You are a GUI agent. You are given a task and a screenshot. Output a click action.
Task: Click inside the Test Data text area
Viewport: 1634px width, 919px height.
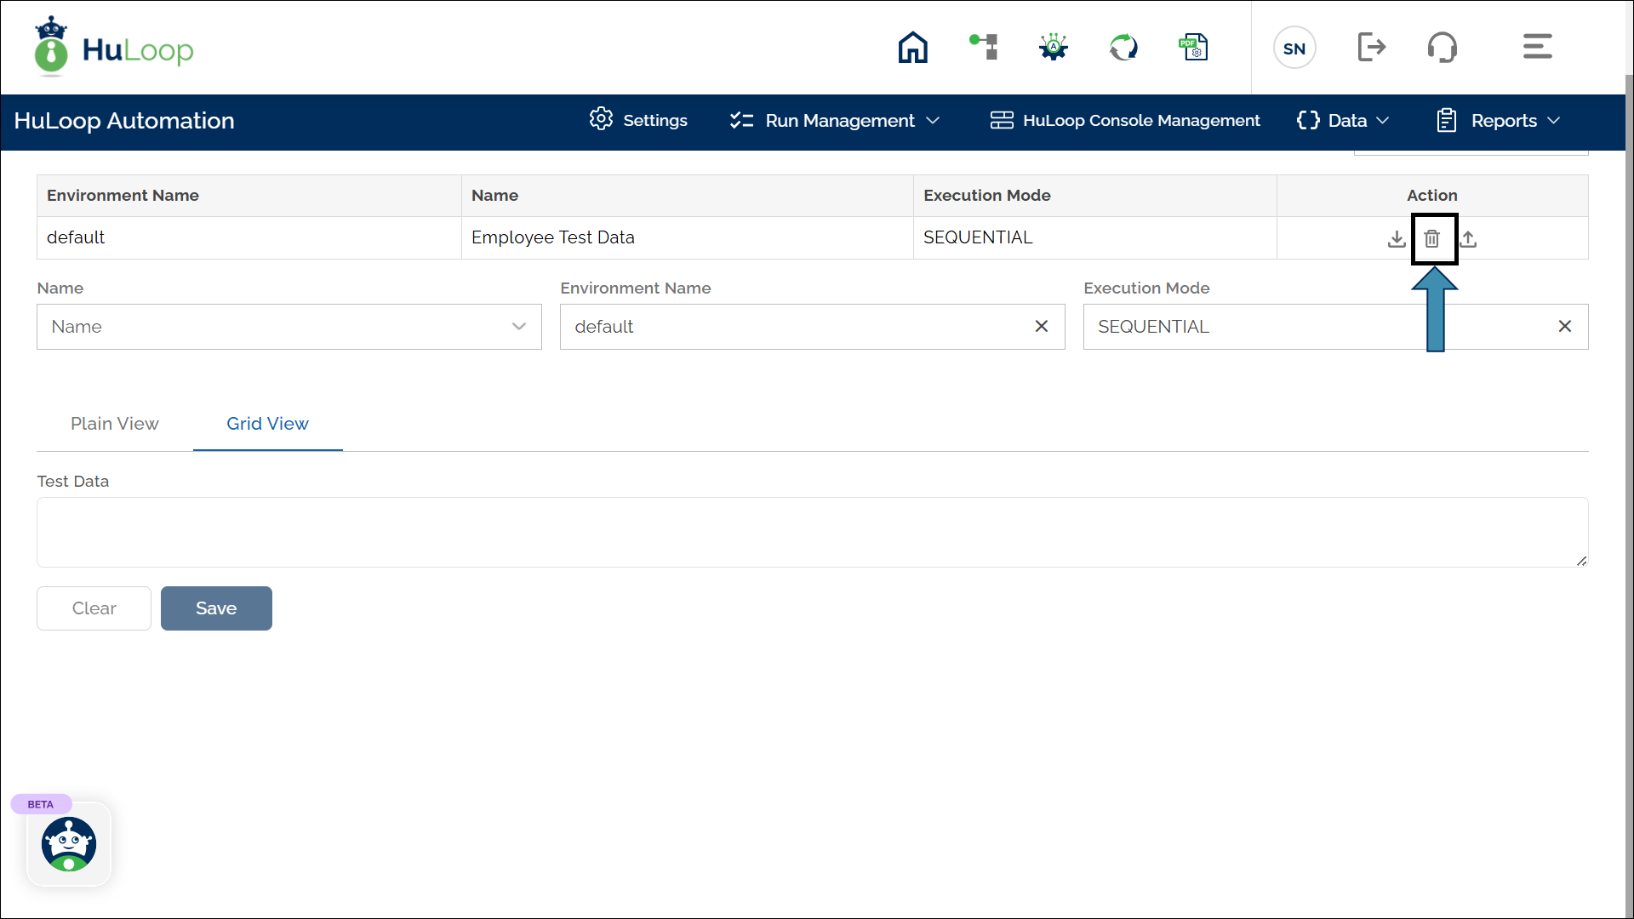click(812, 532)
